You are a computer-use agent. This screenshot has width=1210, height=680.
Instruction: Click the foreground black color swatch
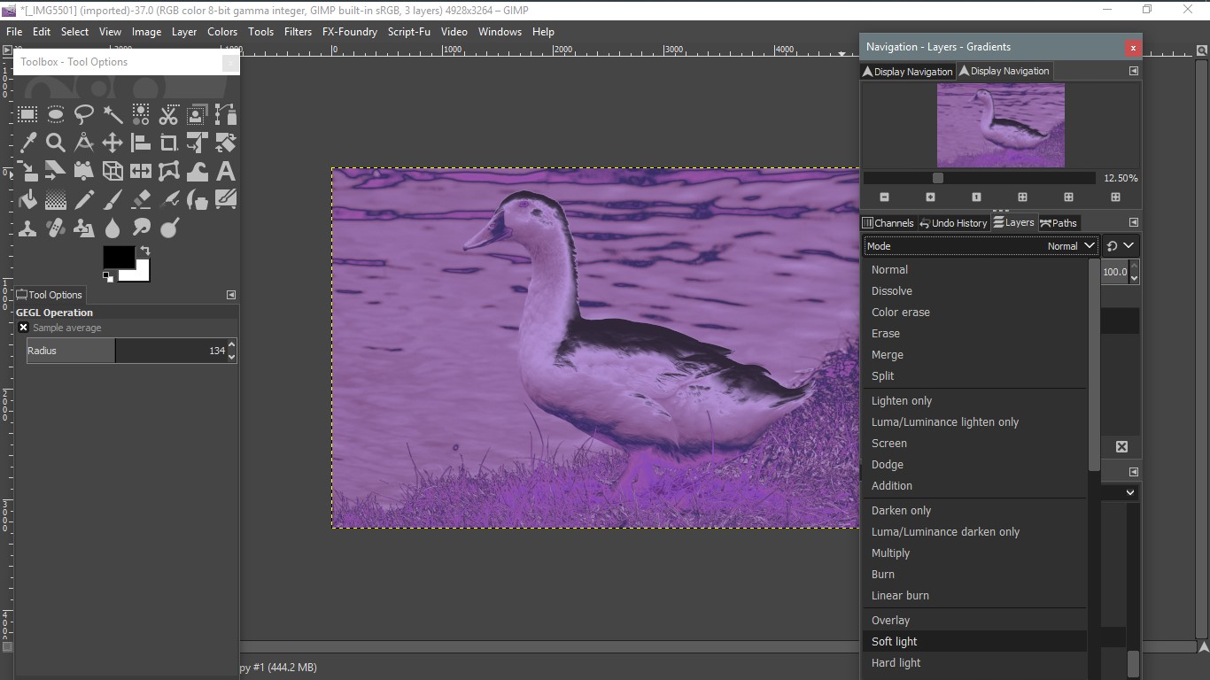coord(119,258)
